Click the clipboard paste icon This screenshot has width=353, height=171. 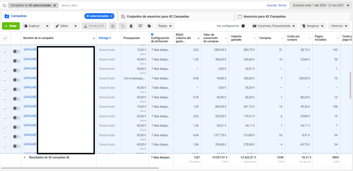coord(113,26)
